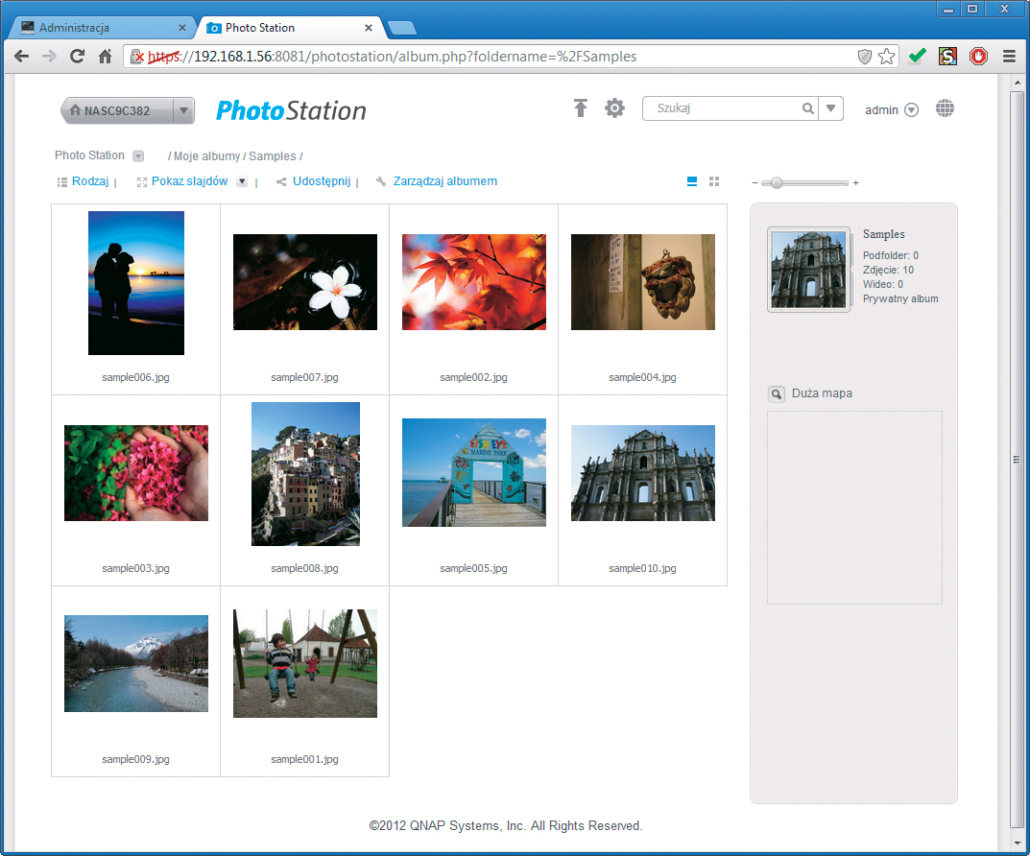Switch to list view layout
The image size is (1030, 856).
[x=692, y=181]
